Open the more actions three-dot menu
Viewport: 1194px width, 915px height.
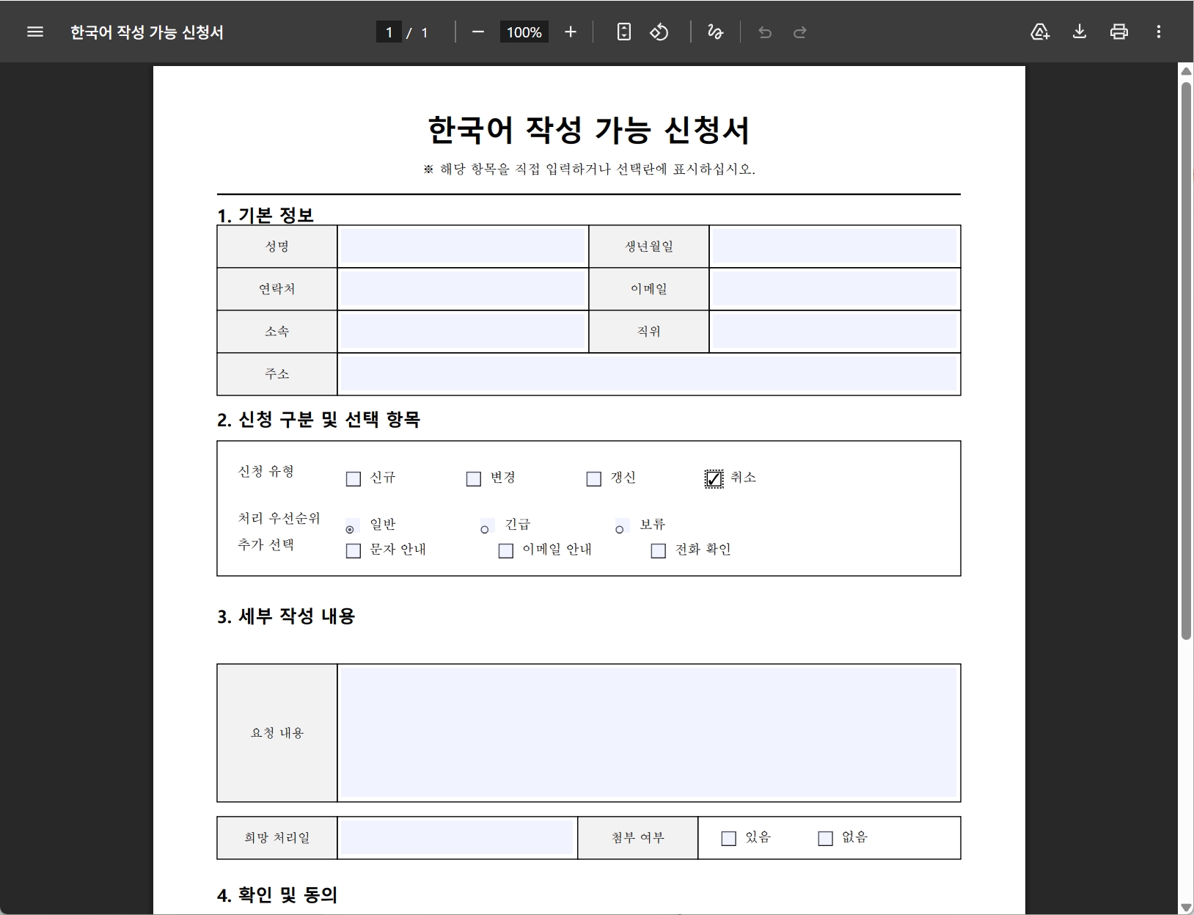[1159, 32]
